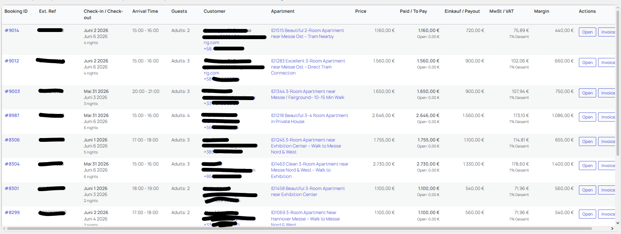Select VAT amount 114,81 €

[521, 140]
